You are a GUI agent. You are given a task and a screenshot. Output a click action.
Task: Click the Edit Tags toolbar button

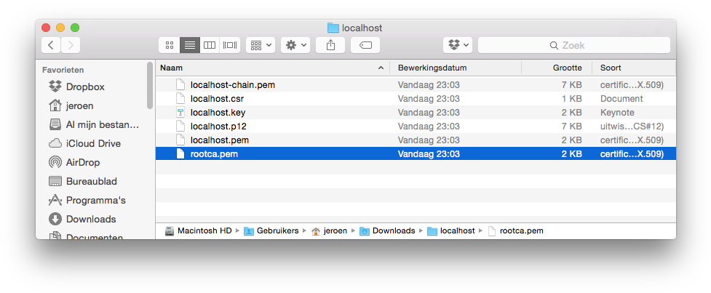point(365,45)
